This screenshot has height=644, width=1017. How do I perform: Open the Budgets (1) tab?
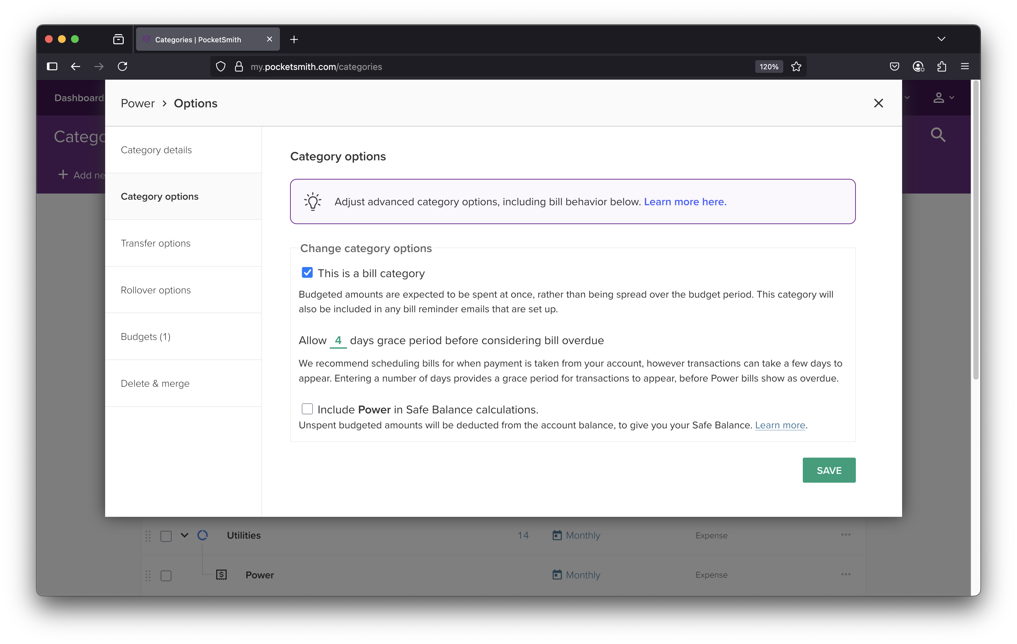click(146, 336)
